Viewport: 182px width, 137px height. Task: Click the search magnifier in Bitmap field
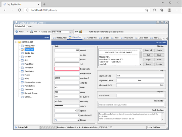(78, 120)
